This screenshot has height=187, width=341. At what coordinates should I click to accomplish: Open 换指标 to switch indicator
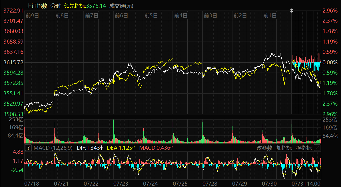[304, 148]
